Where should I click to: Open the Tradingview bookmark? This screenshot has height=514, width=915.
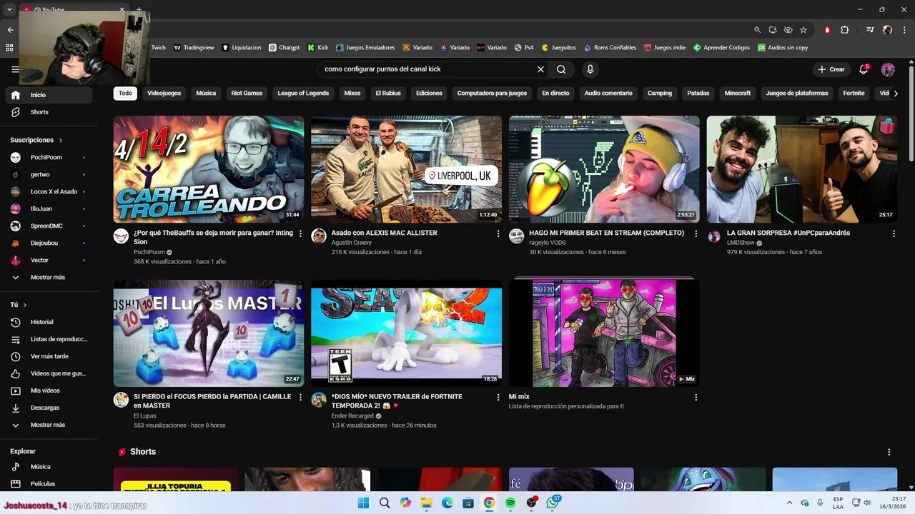tap(194, 48)
